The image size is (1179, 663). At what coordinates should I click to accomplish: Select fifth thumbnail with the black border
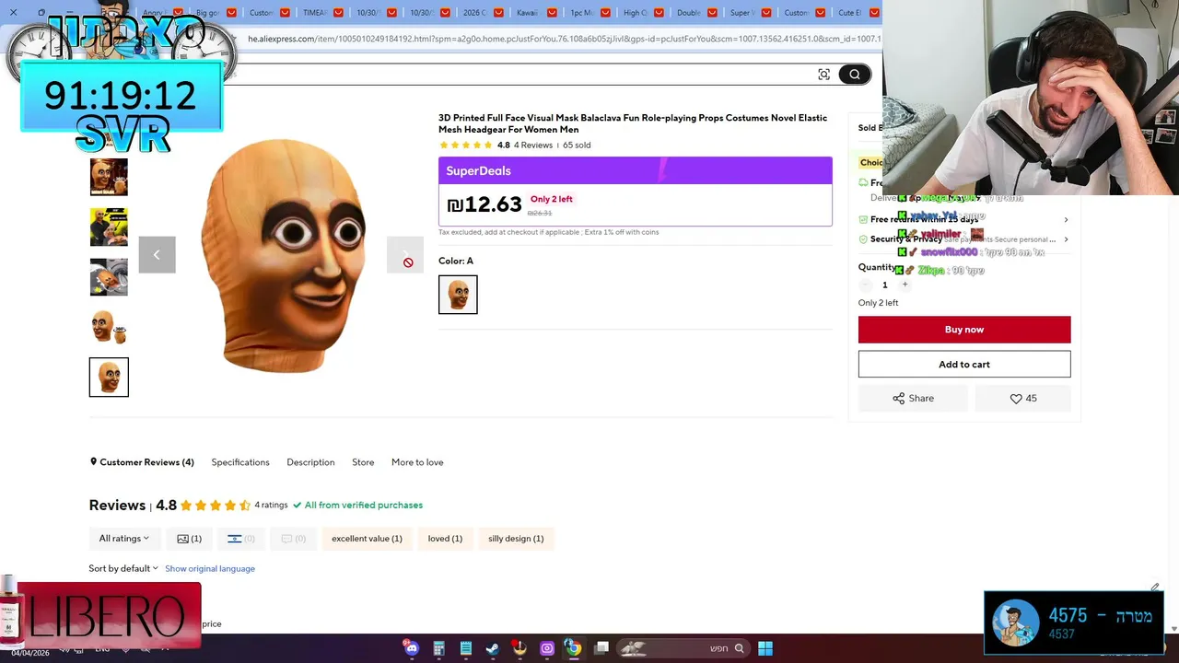click(x=109, y=378)
